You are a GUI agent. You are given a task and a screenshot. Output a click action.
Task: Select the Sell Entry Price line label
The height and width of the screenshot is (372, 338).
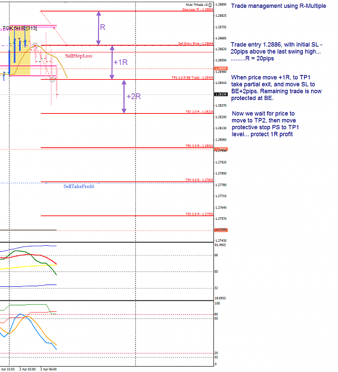pyautogui.click(x=196, y=43)
